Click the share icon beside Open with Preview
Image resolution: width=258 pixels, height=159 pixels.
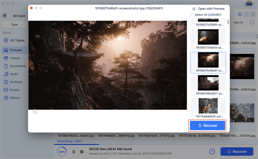coord(194,9)
